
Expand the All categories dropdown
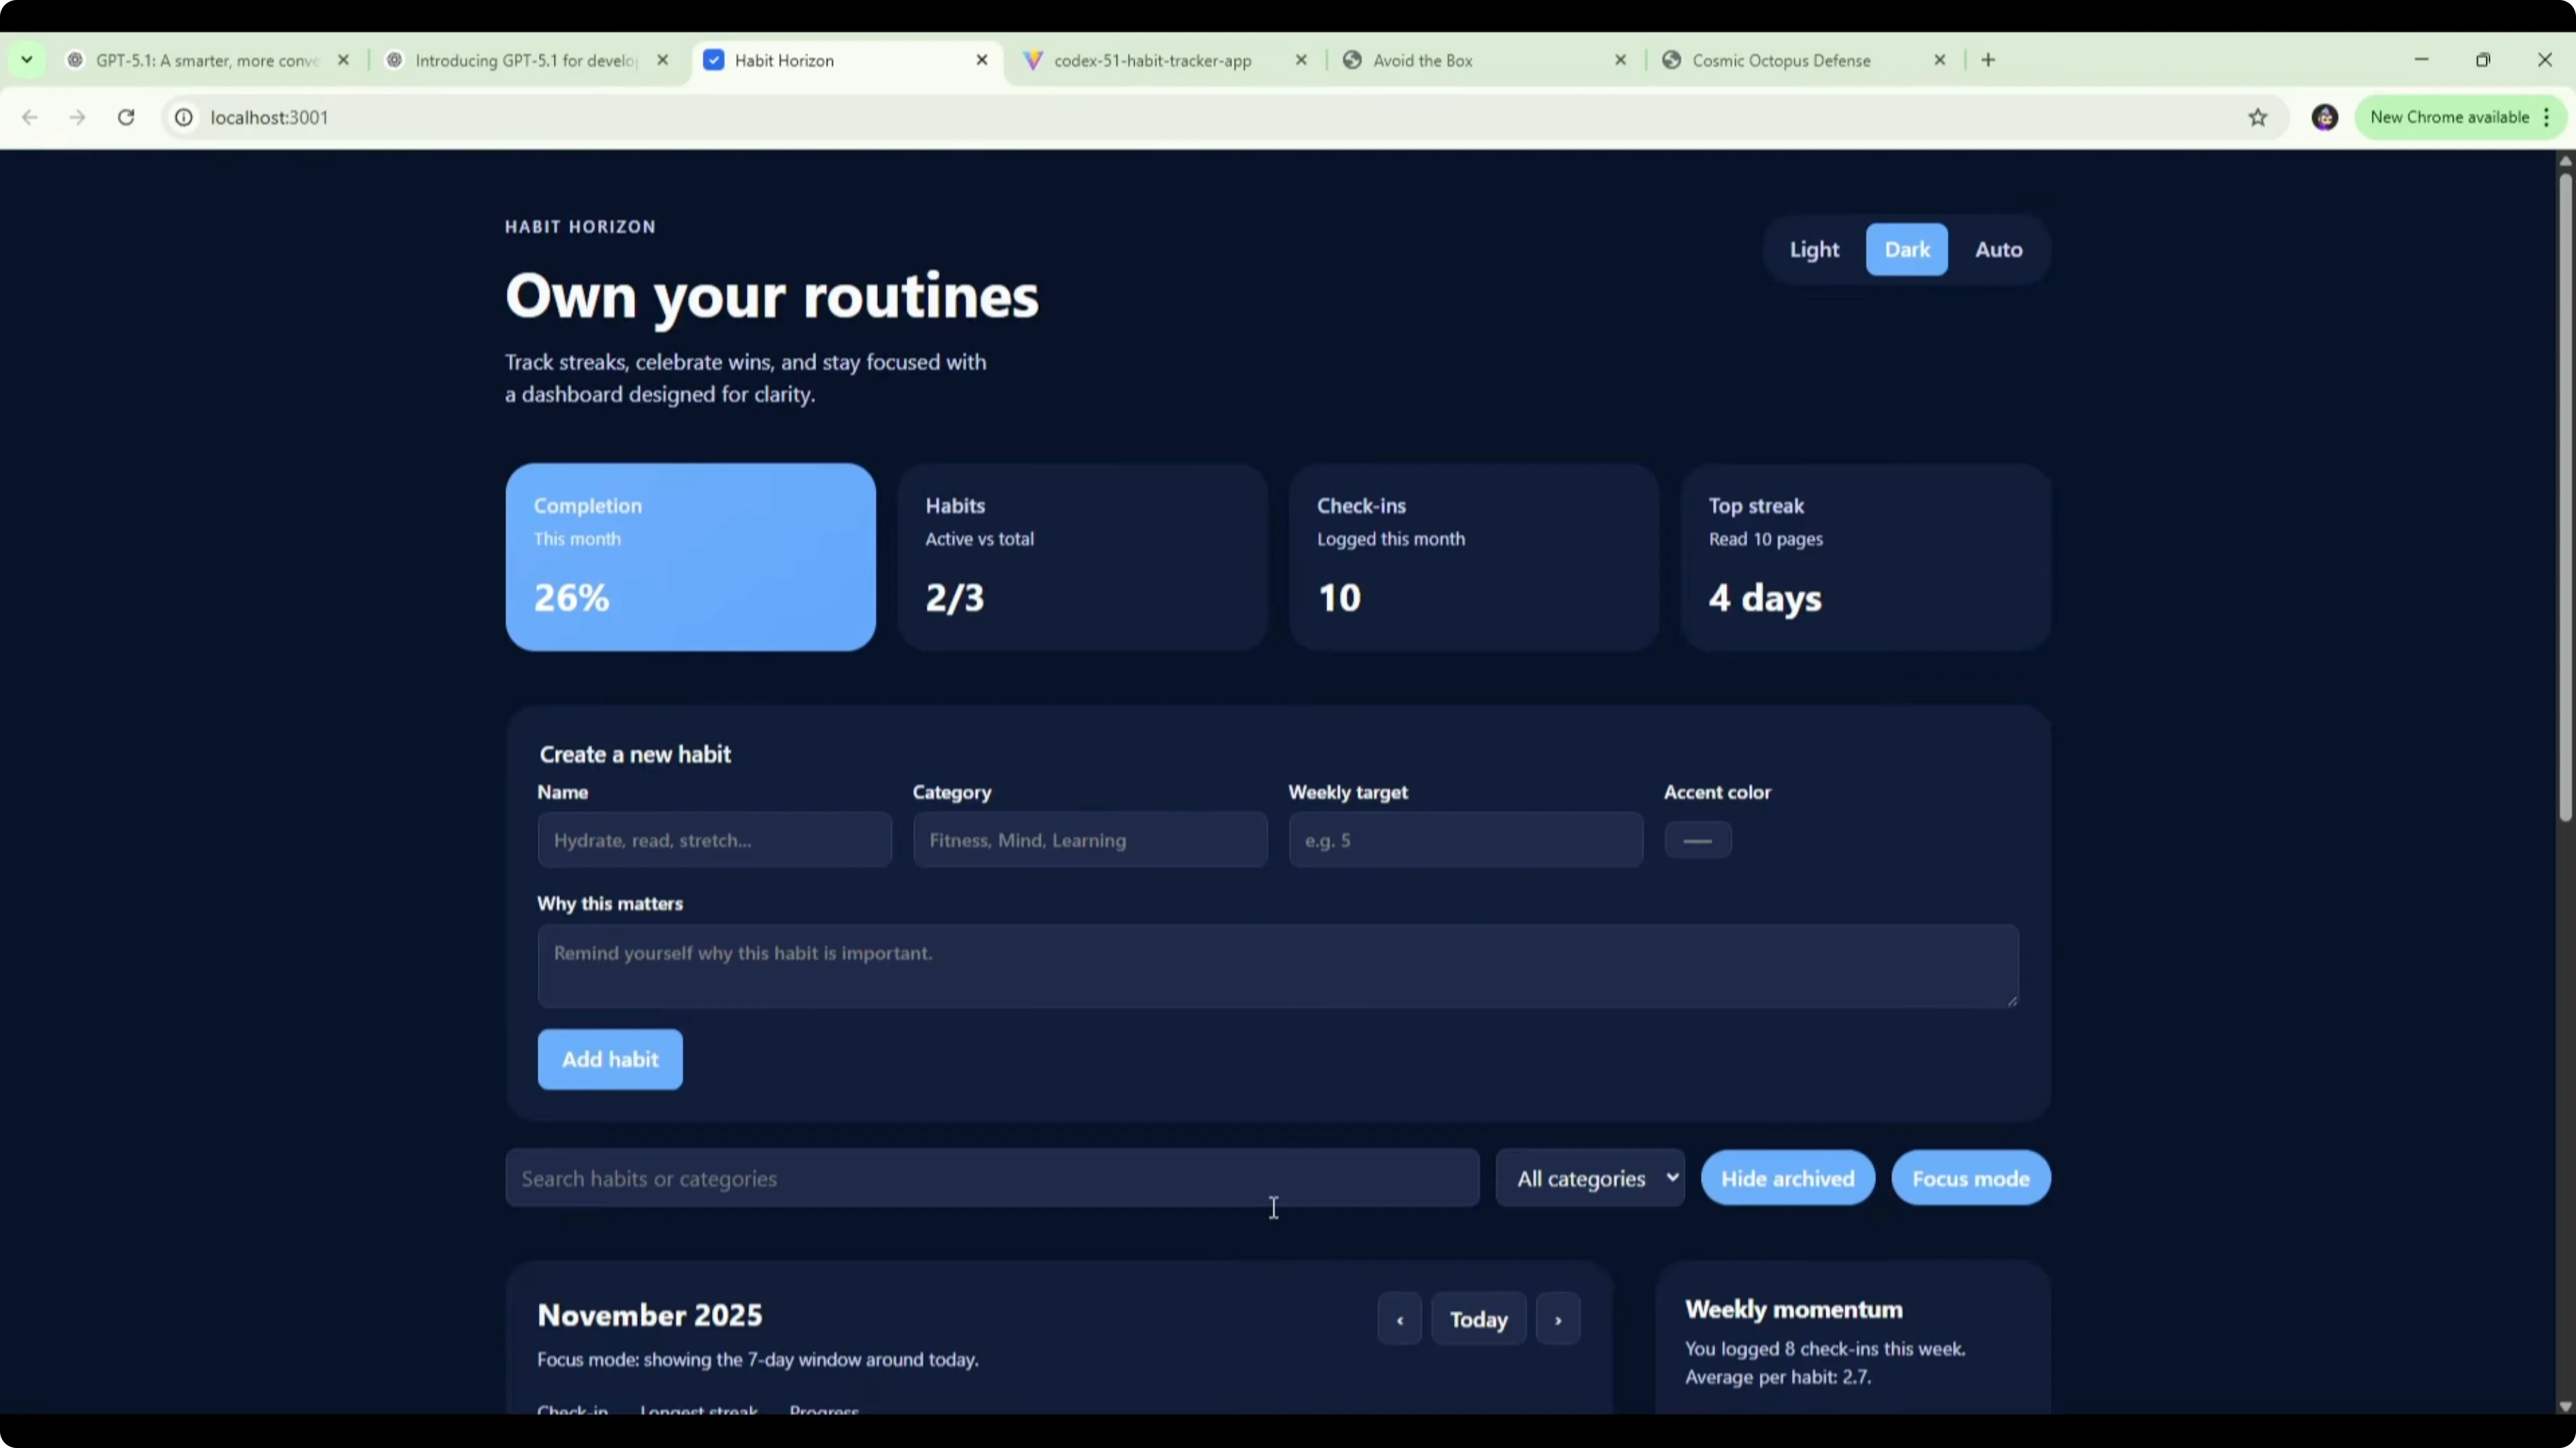pyautogui.click(x=1590, y=1178)
